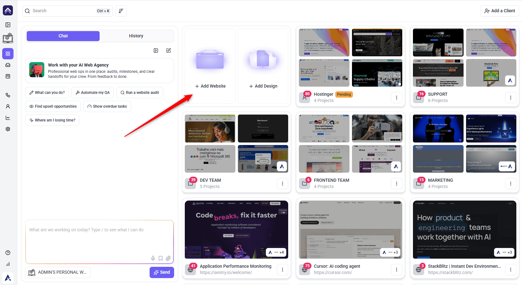The height and width of the screenshot is (285, 522).
Task: Click the Add Website tile
Action: (x=210, y=66)
